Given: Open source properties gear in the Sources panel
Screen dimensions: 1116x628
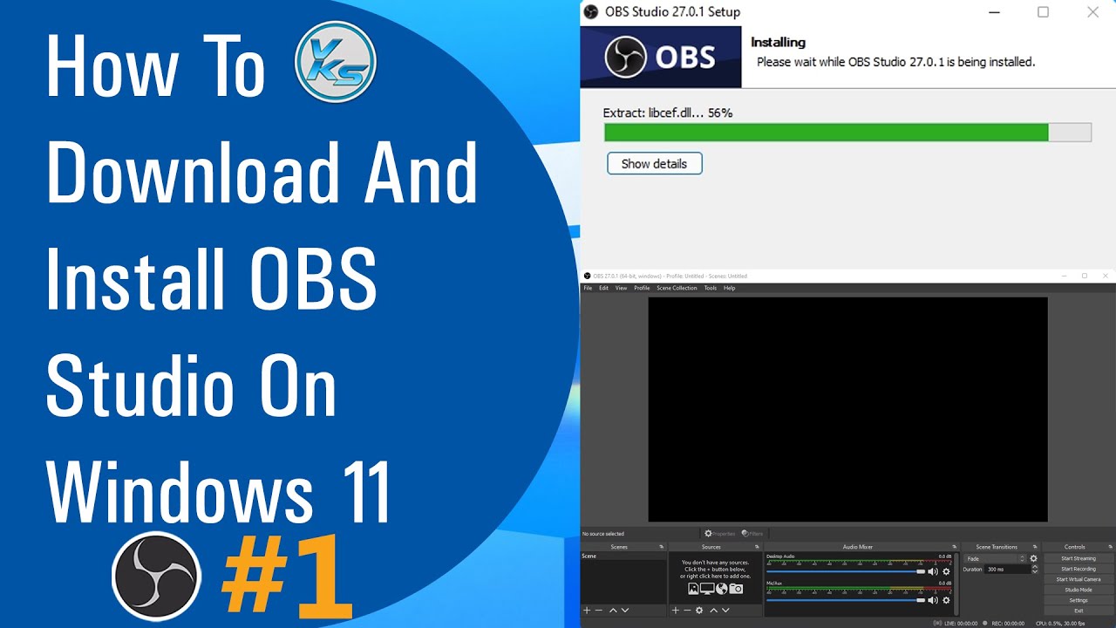Looking at the screenshot, I should (x=699, y=611).
